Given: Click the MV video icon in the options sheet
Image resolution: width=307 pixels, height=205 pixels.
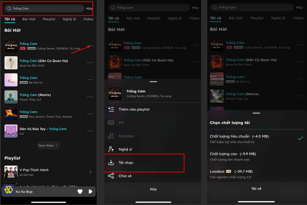Looking at the screenshot, I should pos(111,122).
